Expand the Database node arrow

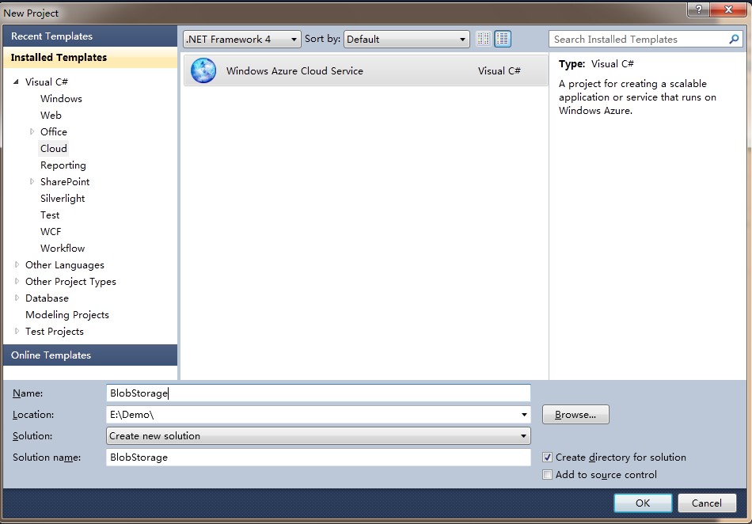(17, 298)
